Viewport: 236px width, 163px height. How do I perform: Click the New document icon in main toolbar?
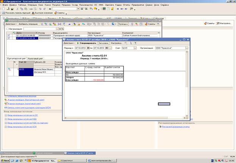4,9
